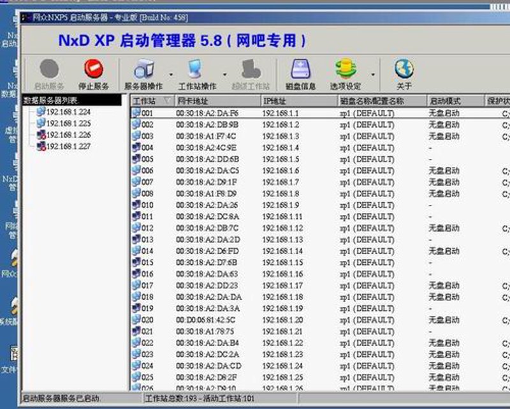Click offline workstation 004 icon
This screenshot has width=510, height=409.
point(136,147)
